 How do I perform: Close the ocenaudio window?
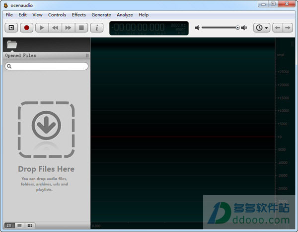[x=287, y=4]
